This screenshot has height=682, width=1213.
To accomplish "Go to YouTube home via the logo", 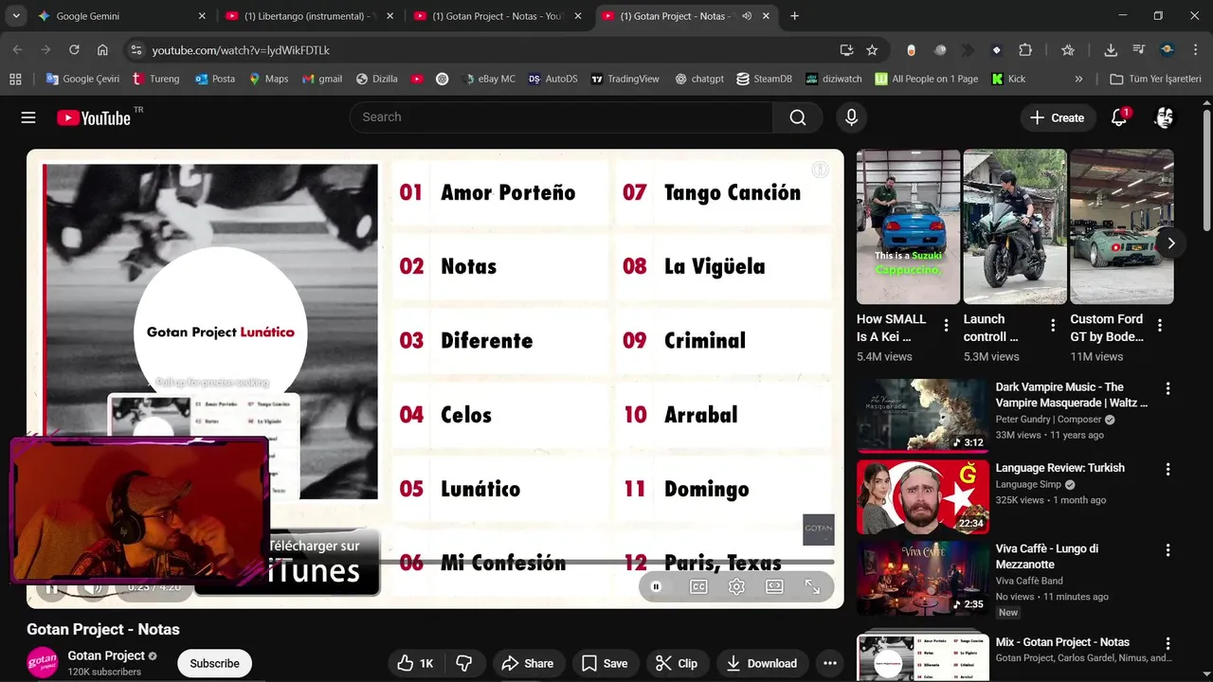I will click(94, 117).
